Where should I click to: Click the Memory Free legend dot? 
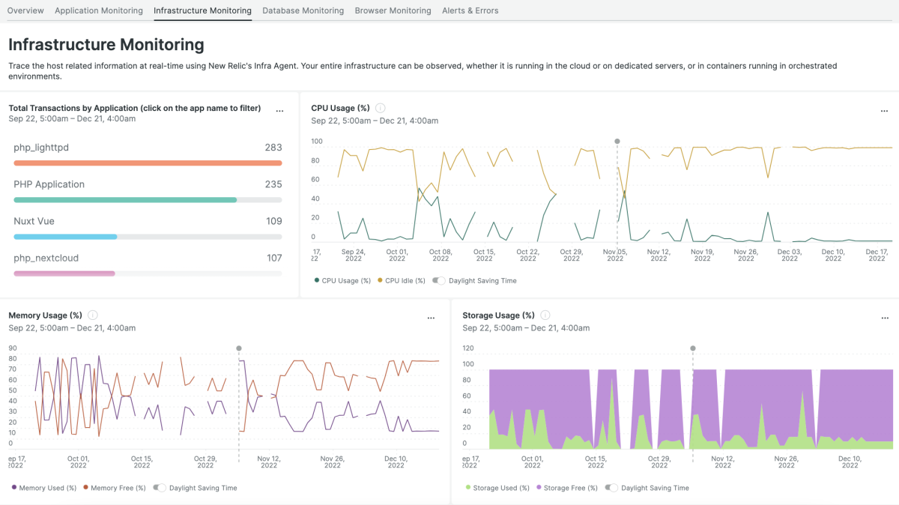(x=85, y=488)
